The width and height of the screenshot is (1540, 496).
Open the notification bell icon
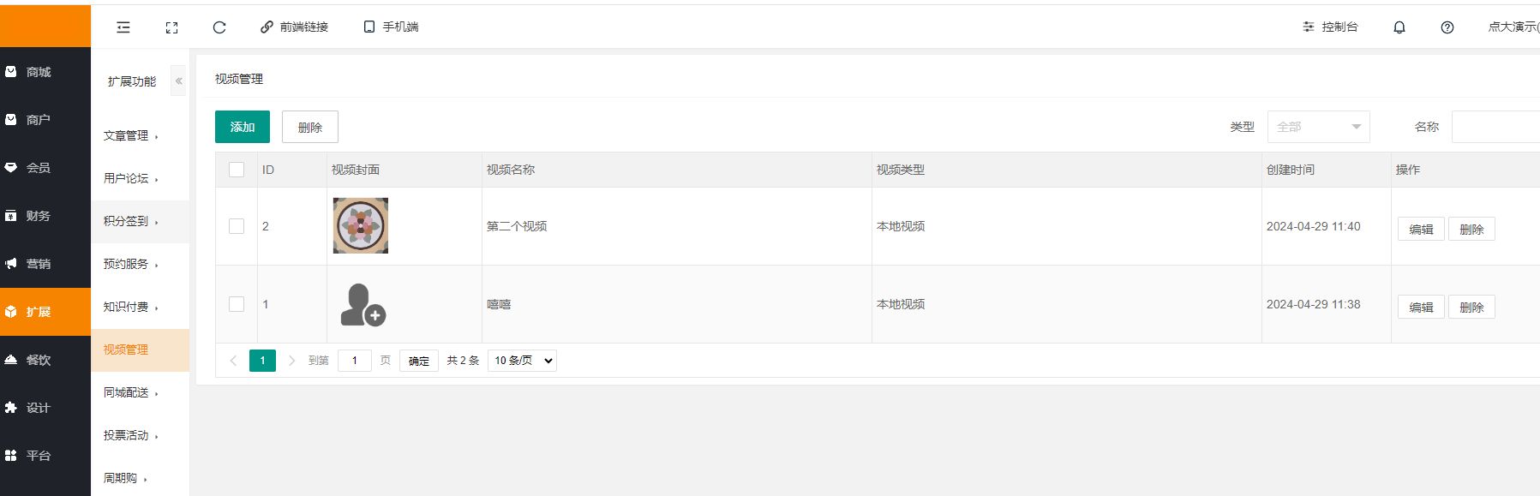pyautogui.click(x=1399, y=27)
